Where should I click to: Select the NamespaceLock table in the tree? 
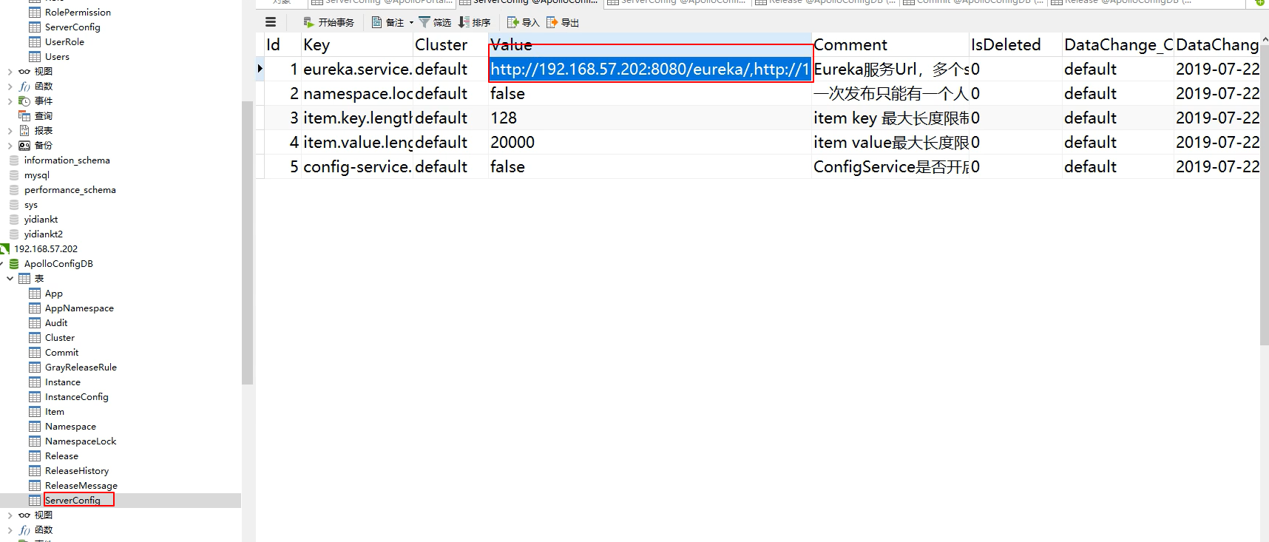[81, 441]
